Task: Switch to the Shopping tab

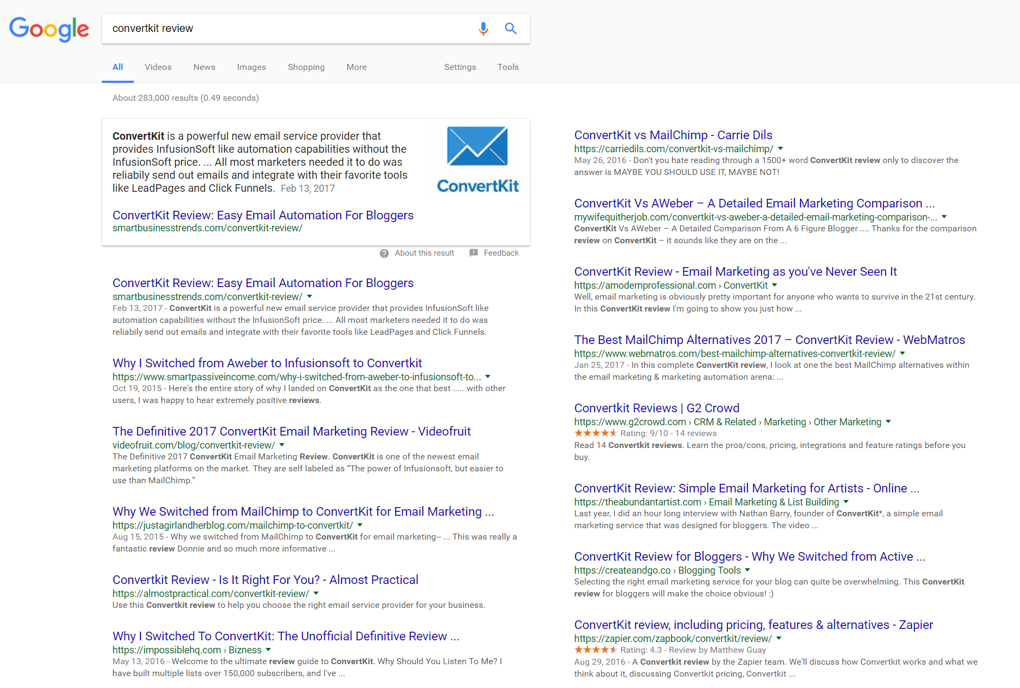Action: coord(306,67)
